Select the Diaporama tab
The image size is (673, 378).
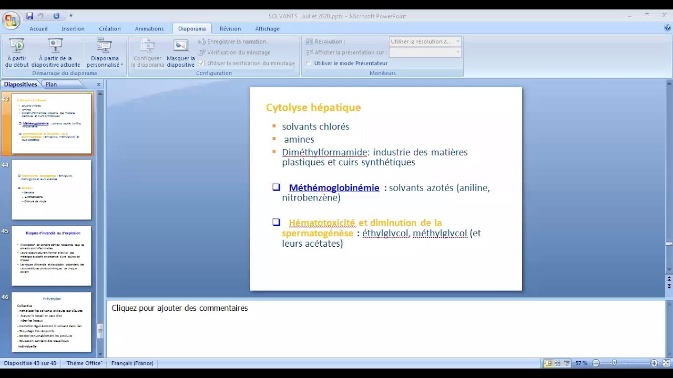tap(192, 29)
